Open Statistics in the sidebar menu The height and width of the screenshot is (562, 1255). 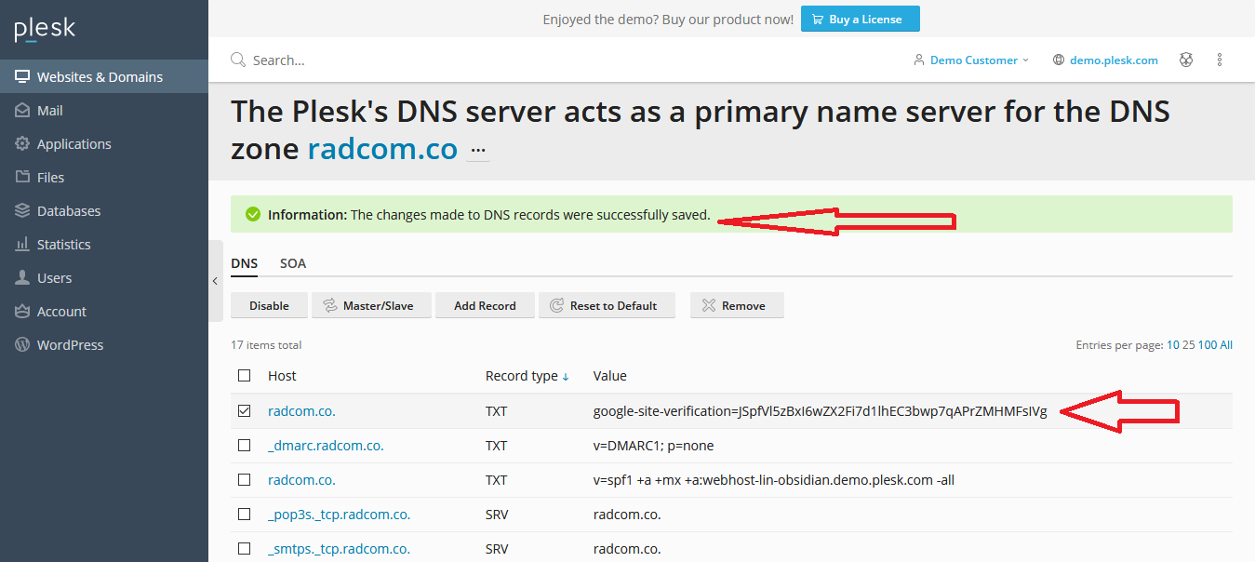point(104,245)
